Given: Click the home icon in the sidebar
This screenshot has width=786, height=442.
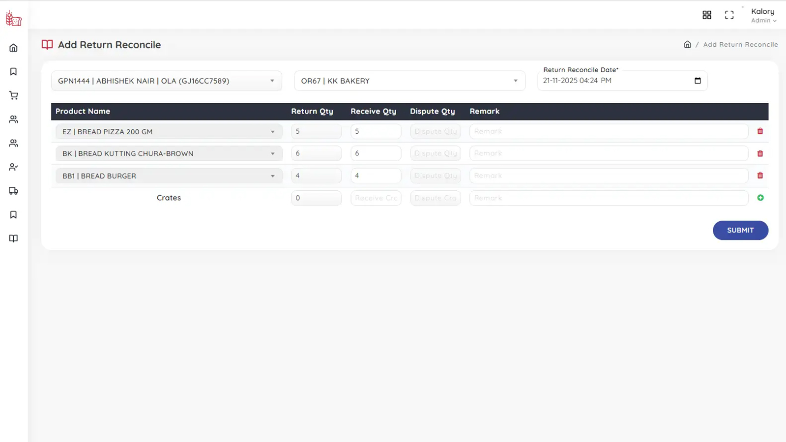Looking at the screenshot, I should pyautogui.click(x=13, y=48).
